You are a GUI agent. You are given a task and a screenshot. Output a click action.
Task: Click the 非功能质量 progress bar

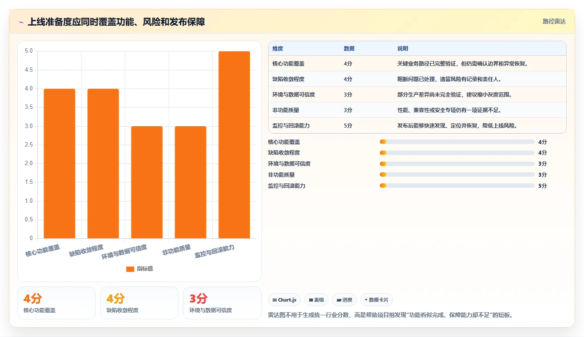click(457, 175)
